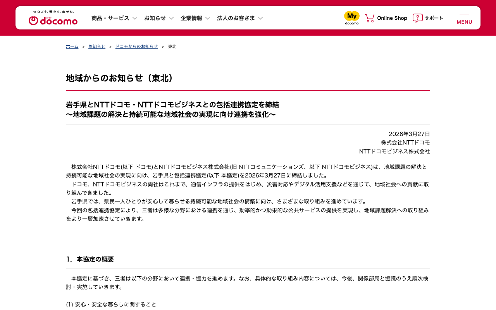Click the Online Shop text label
Screen dimensions: 496x310
(x=392, y=18)
